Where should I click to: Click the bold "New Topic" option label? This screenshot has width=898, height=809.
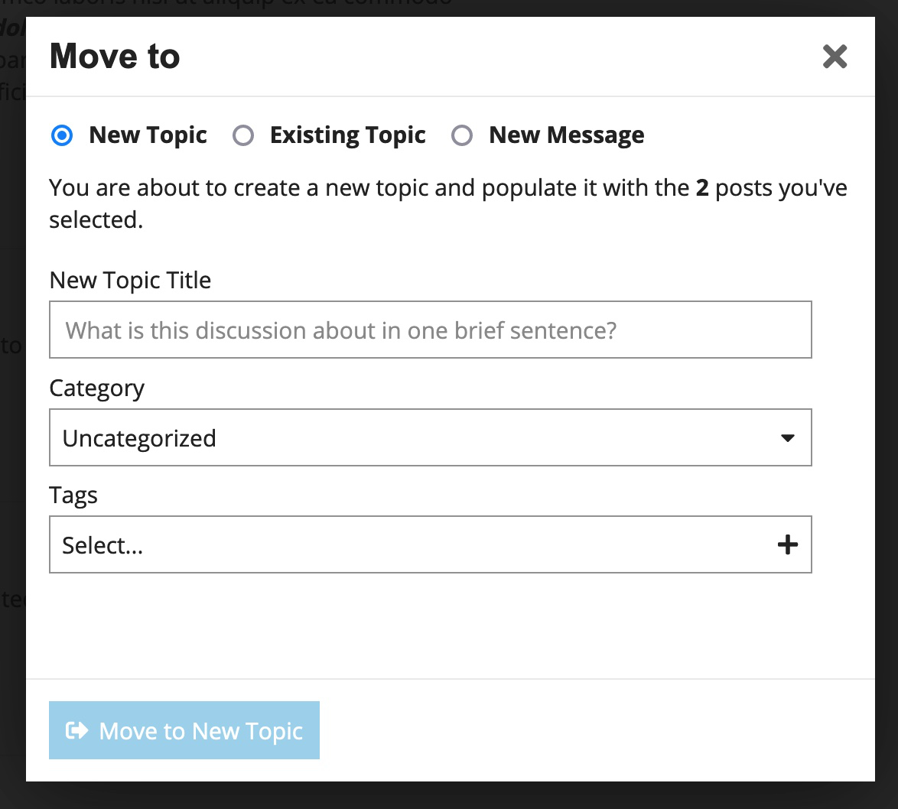coord(148,135)
